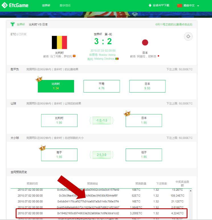Click the right arrow of the 2.5,3.0 line

tap(113, 155)
